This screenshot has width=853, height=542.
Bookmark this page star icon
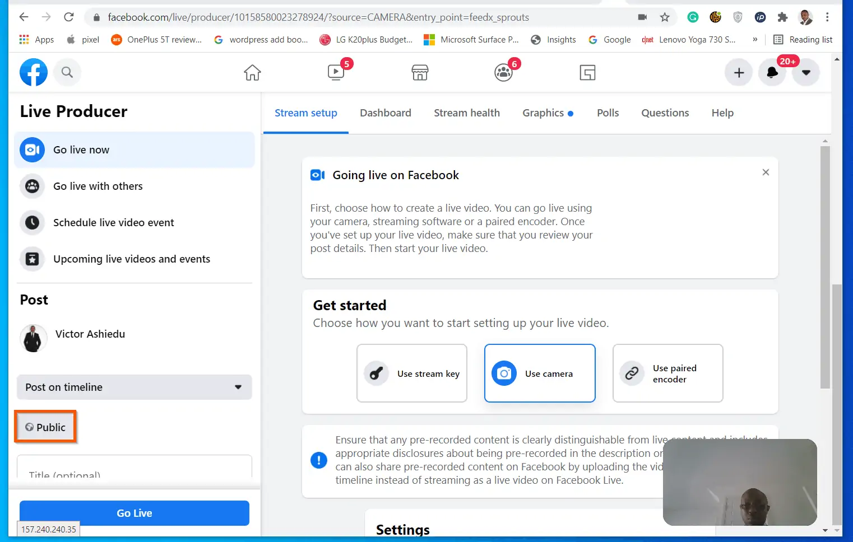pyautogui.click(x=665, y=17)
